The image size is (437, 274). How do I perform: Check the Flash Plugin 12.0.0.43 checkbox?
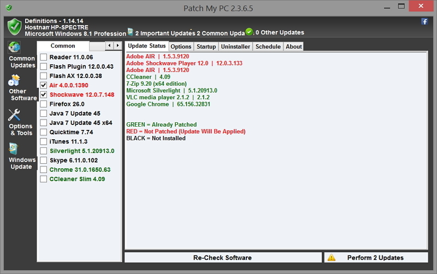[44, 67]
